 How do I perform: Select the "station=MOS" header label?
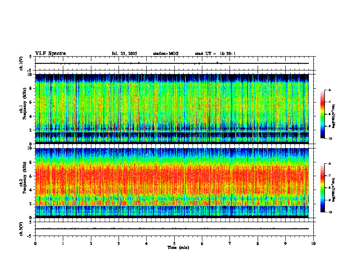(166, 54)
